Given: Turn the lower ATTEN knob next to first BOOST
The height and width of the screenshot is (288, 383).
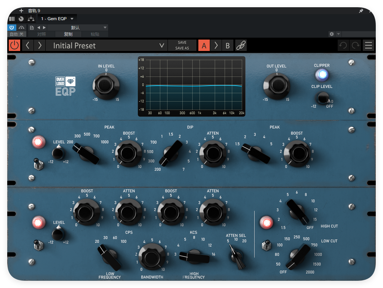Looking at the screenshot, I should point(128,212).
